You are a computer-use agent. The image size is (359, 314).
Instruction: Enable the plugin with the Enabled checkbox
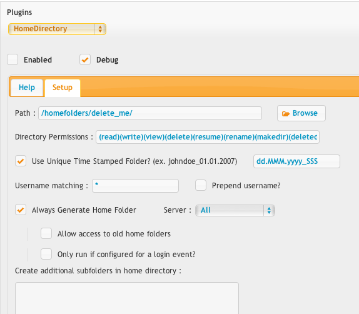(x=13, y=60)
